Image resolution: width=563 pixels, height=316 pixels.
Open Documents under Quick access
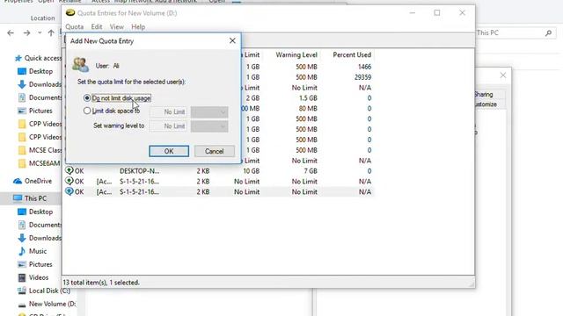tap(40, 97)
